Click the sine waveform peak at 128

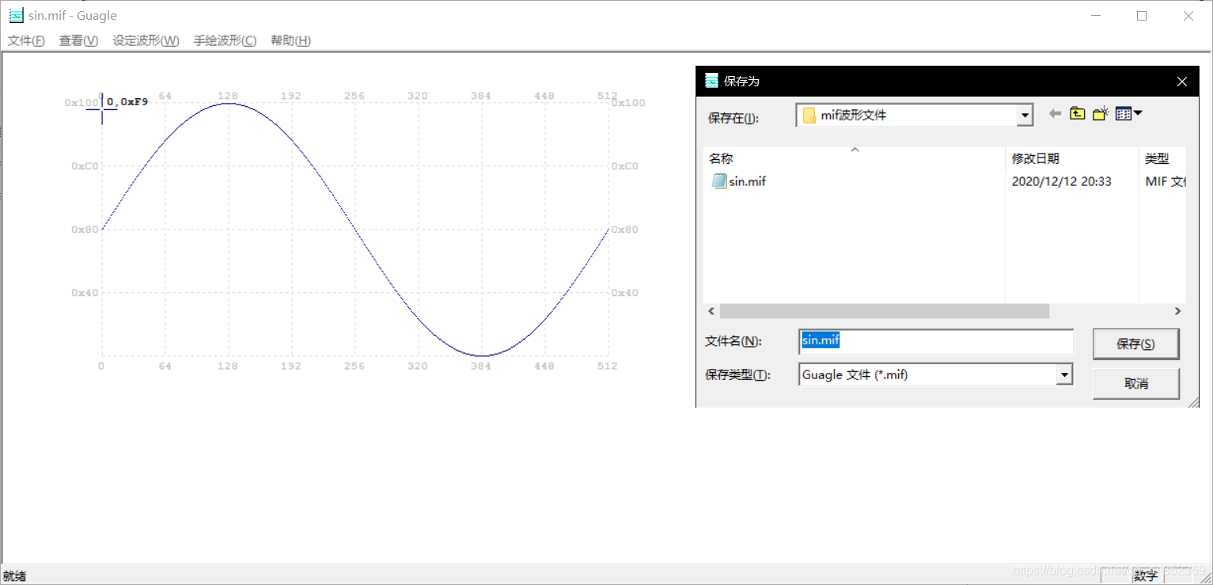228,103
